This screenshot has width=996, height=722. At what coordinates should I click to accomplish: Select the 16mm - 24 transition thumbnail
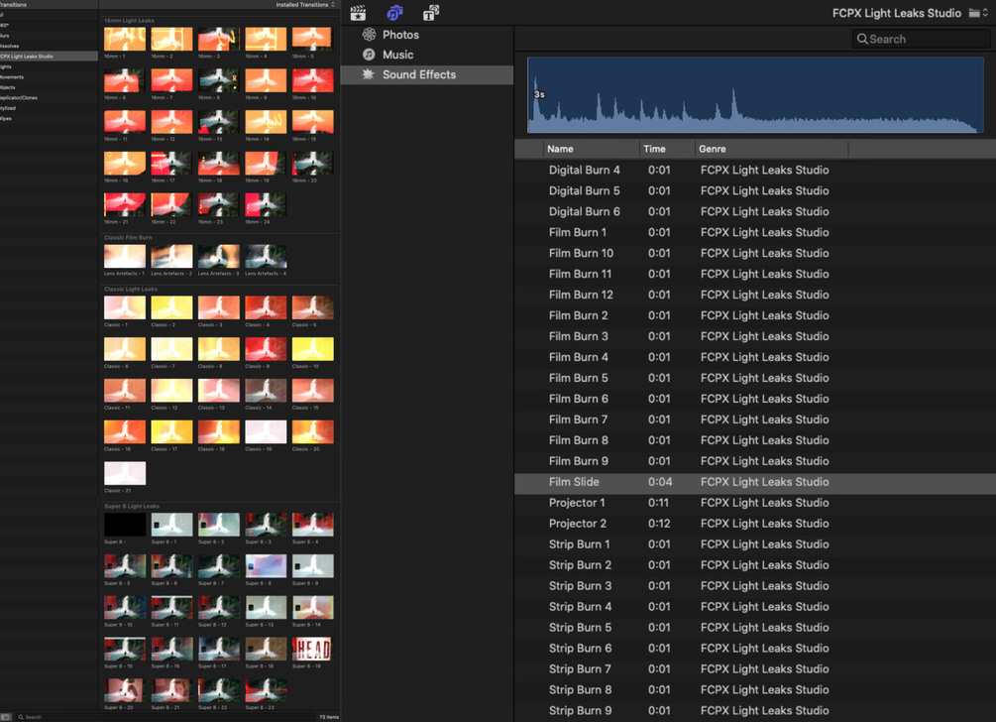(x=266, y=204)
